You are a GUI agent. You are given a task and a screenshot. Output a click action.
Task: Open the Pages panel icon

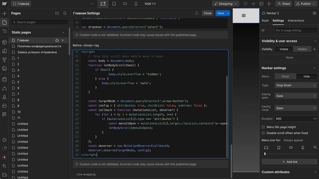pyautogui.click(x=4, y=22)
